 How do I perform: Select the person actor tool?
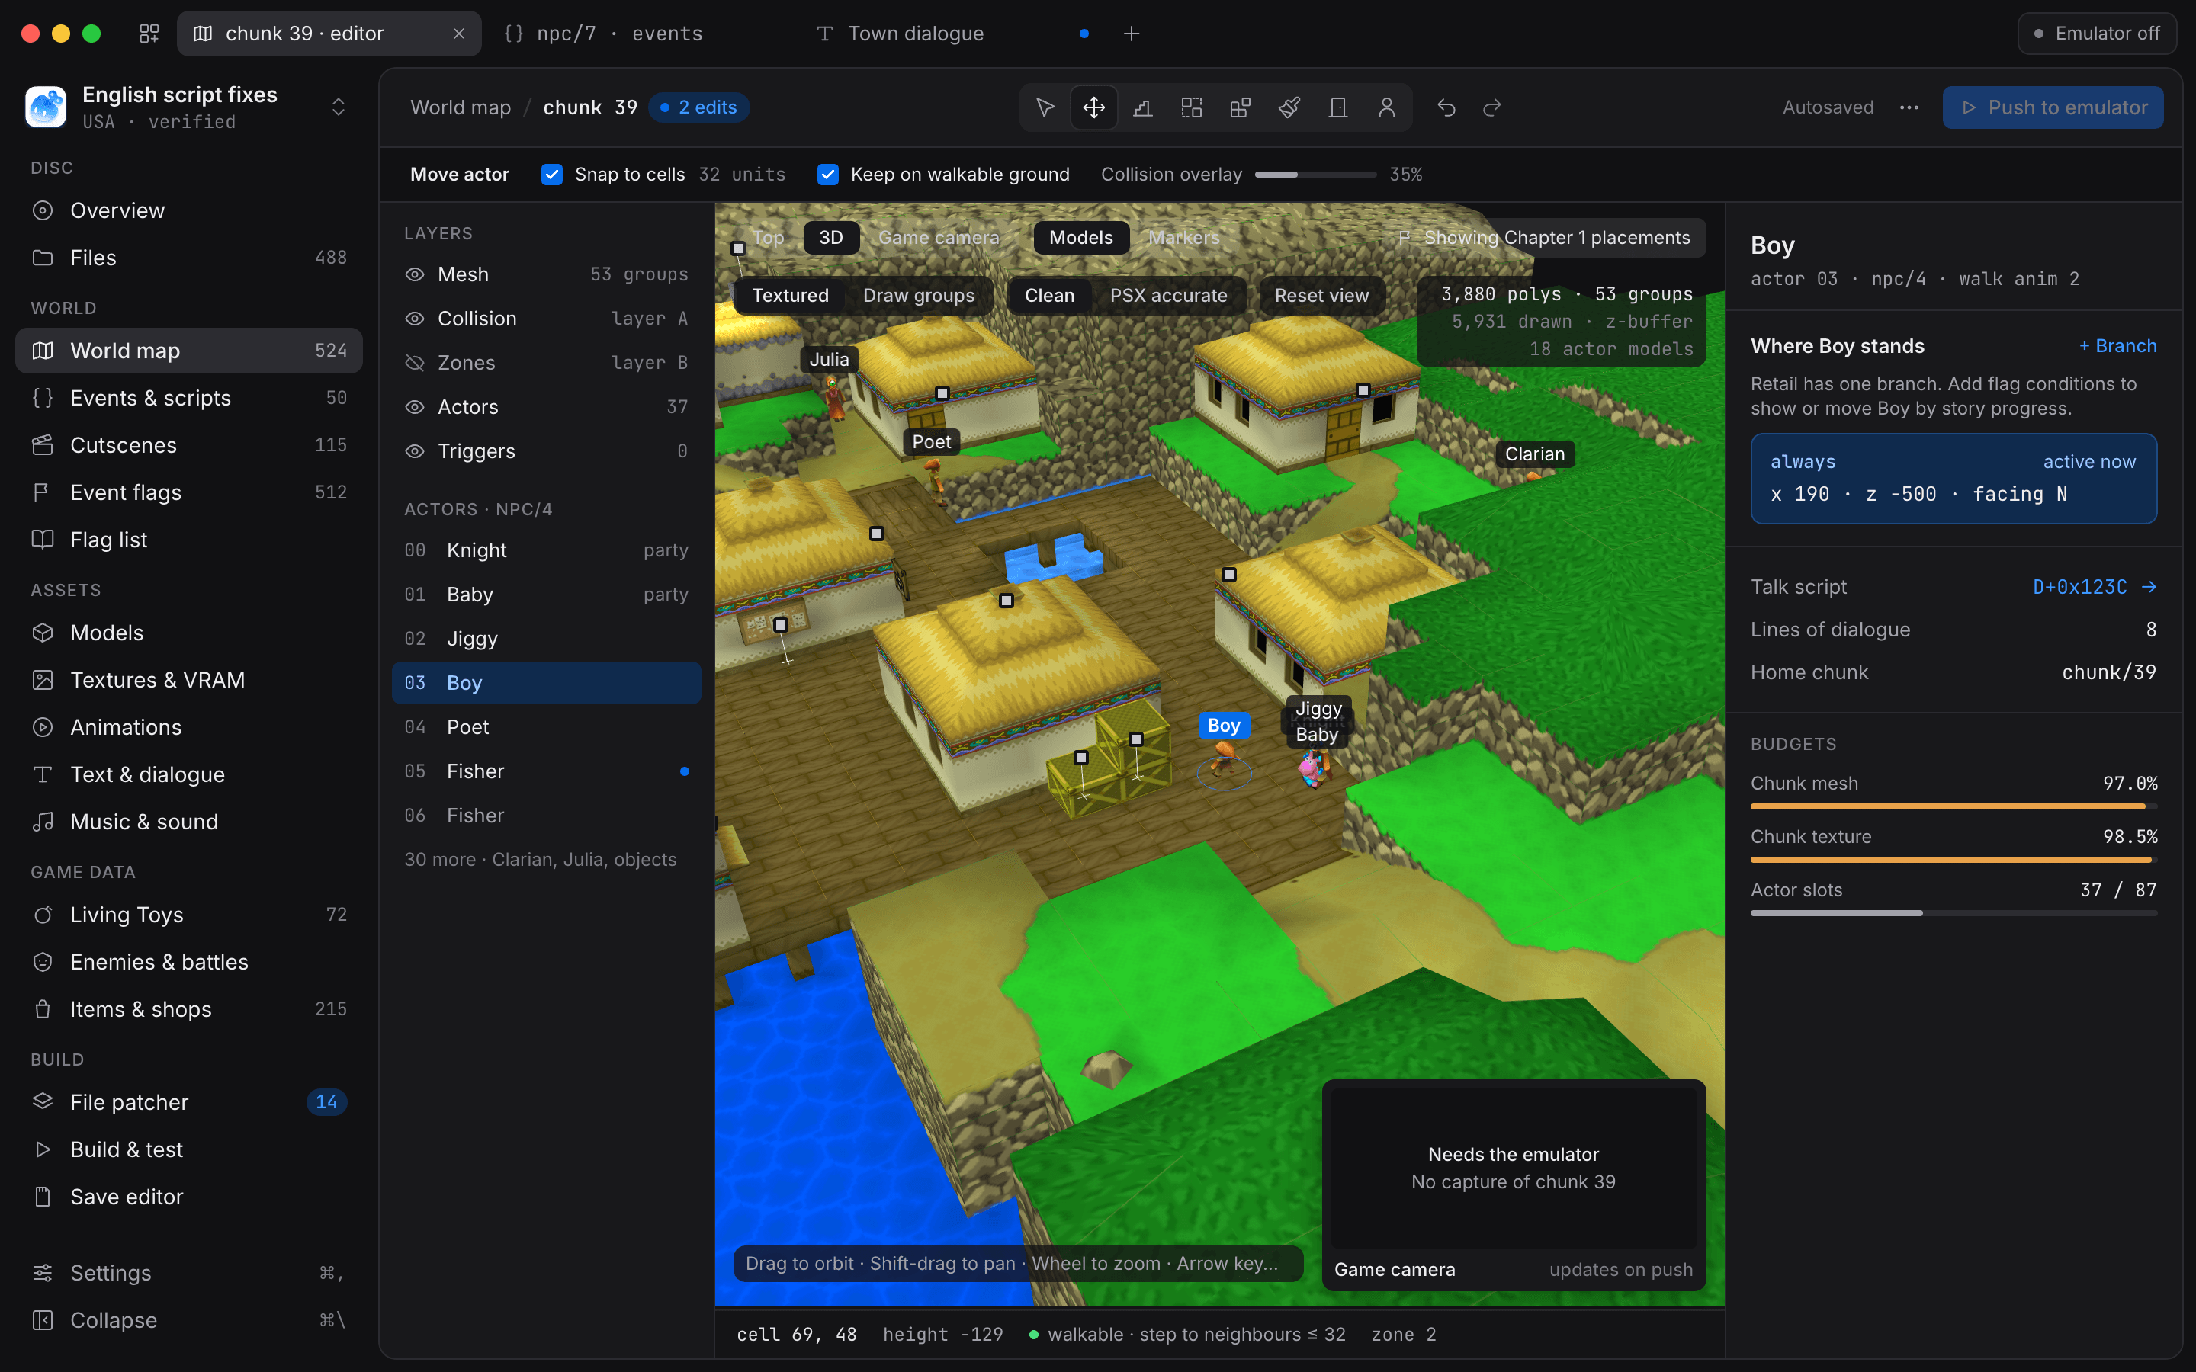1386,107
